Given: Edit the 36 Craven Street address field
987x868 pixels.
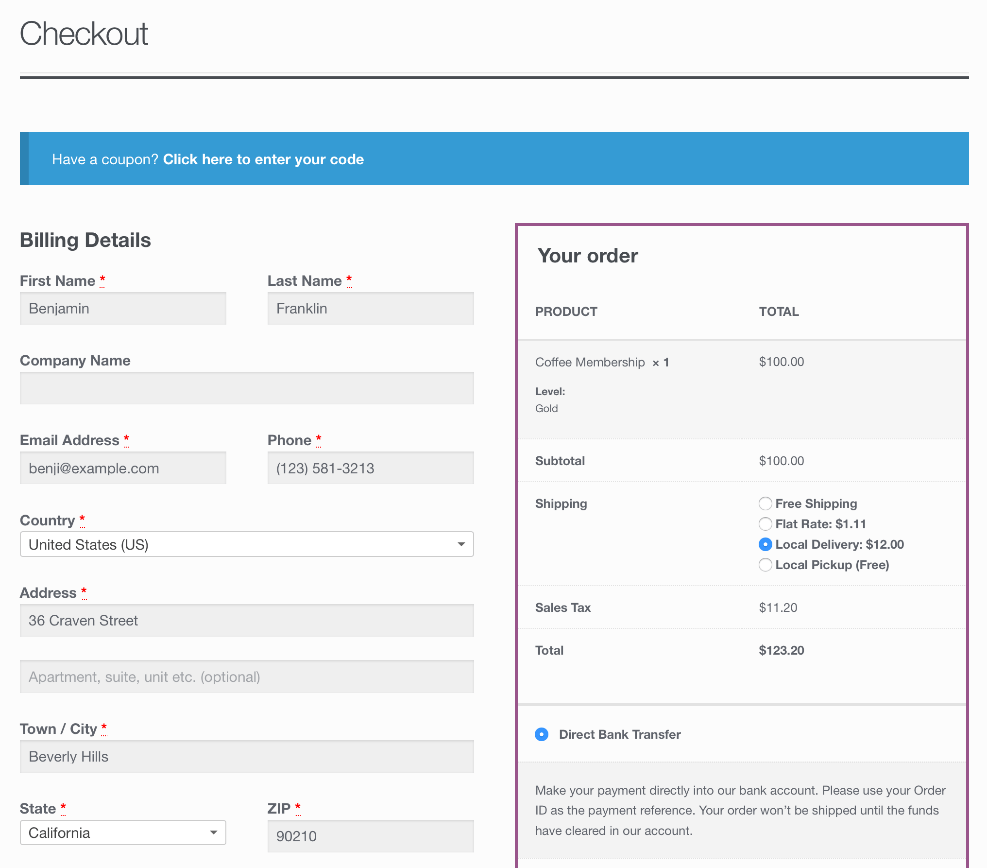Looking at the screenshot, I should click(x=246, y=621).
